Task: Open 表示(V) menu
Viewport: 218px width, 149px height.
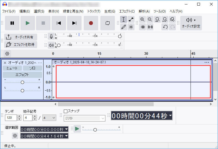Action: coord(54,11)
